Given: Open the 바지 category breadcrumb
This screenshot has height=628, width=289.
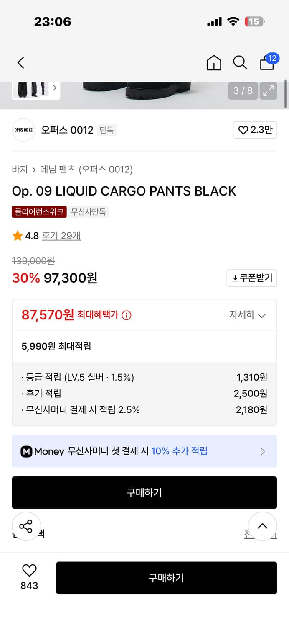Looking at the screenshot, I should tap(18, 170).
